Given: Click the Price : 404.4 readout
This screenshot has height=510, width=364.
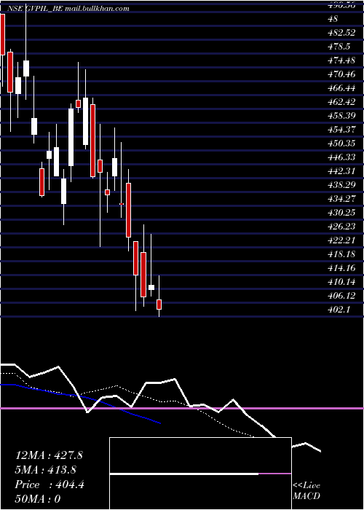Looking at the screenshot, I should [x=50, y=484].
